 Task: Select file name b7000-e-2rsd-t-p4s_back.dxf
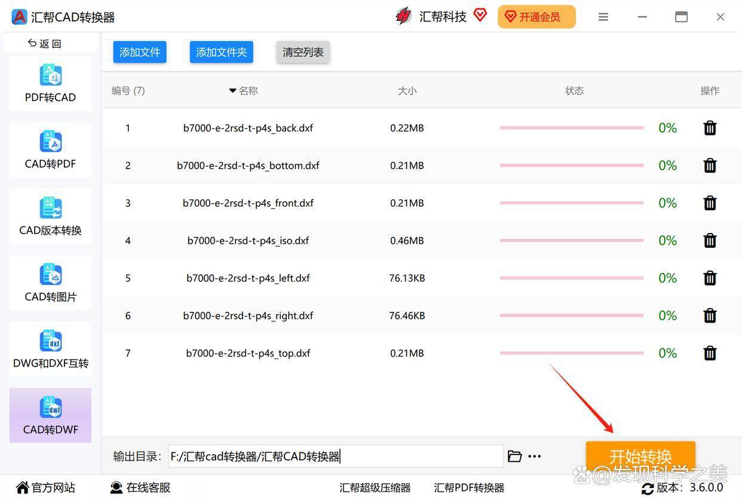(248, 128)
